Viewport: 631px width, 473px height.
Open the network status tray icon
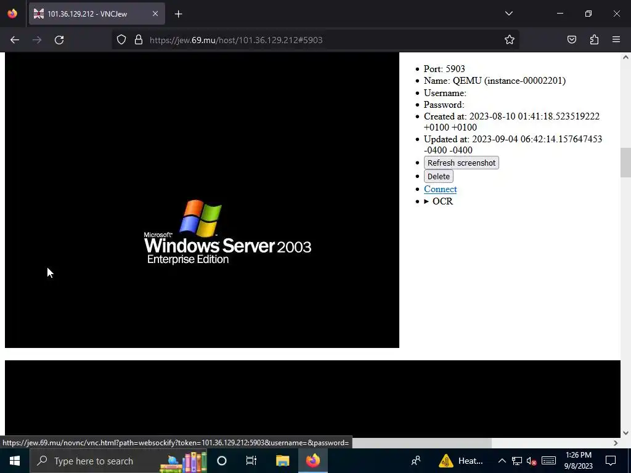point(517,461)
